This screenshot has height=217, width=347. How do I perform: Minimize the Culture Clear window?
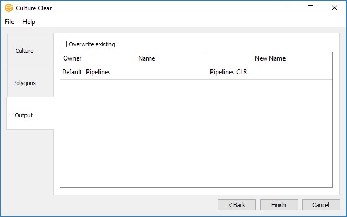(x=287, y=8)
